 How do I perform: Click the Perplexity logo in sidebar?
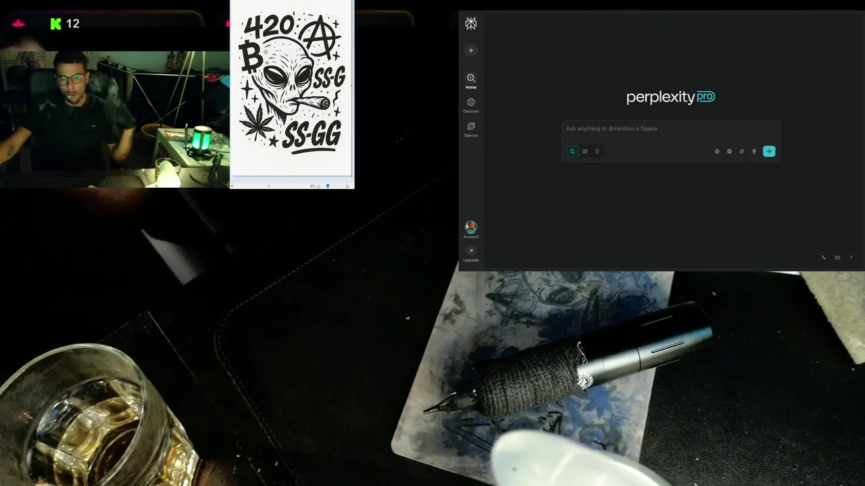pyautogui.click(x=471, y=24)
